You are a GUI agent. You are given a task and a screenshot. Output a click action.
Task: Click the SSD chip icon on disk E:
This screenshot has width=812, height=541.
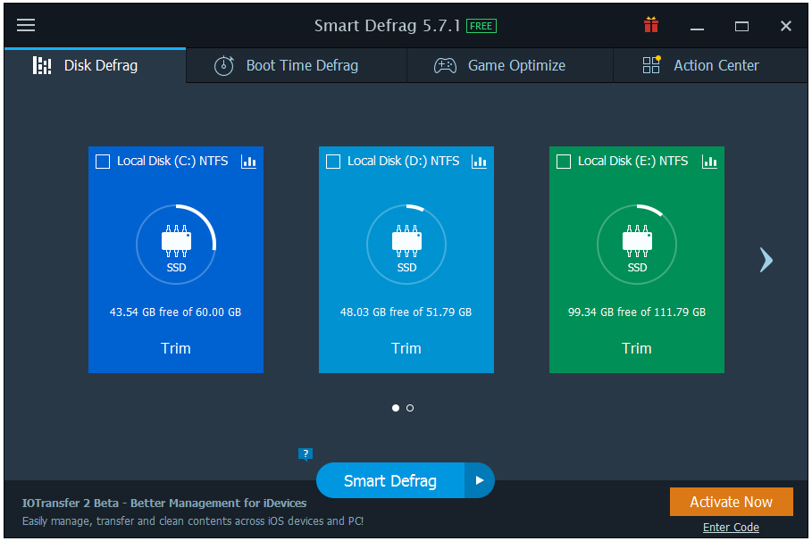pos(637,241)
